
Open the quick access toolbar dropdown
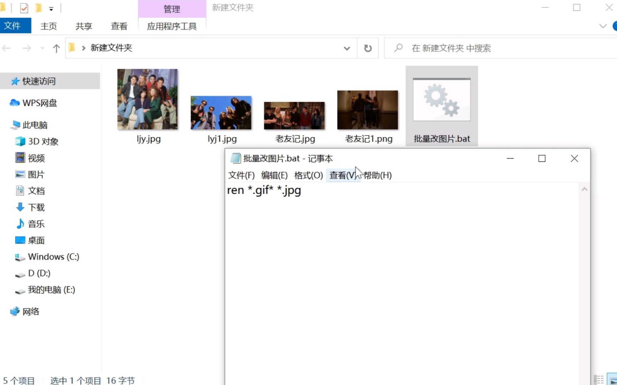(x=51, y=9)
